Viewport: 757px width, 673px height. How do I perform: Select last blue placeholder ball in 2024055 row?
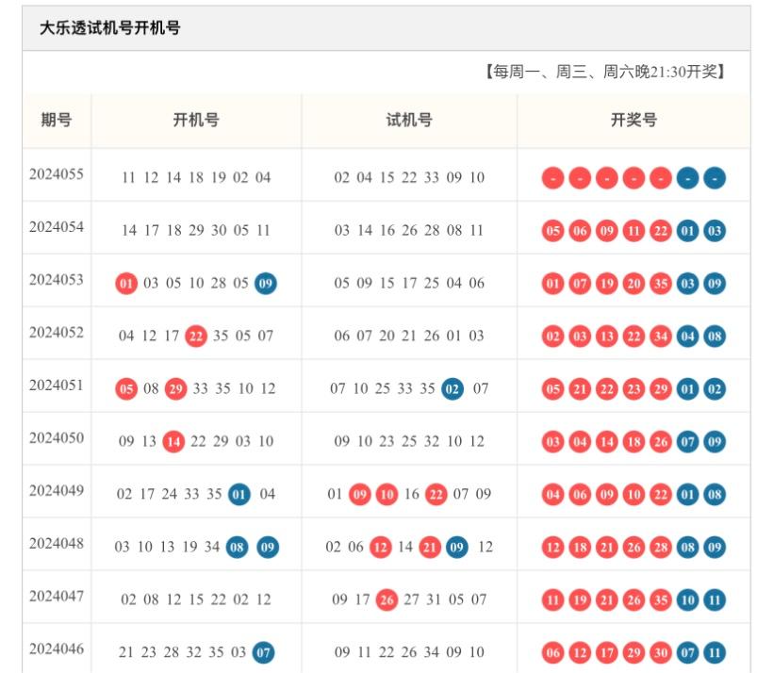click(x=715, y=178)
